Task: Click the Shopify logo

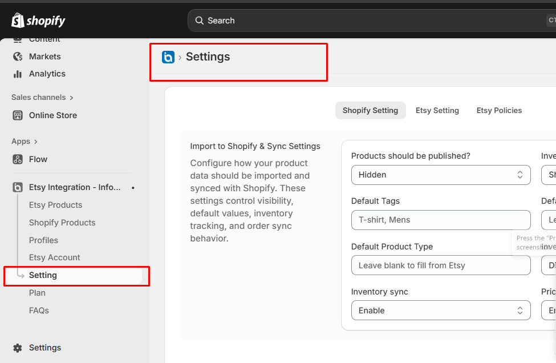Action: (38, 21)
